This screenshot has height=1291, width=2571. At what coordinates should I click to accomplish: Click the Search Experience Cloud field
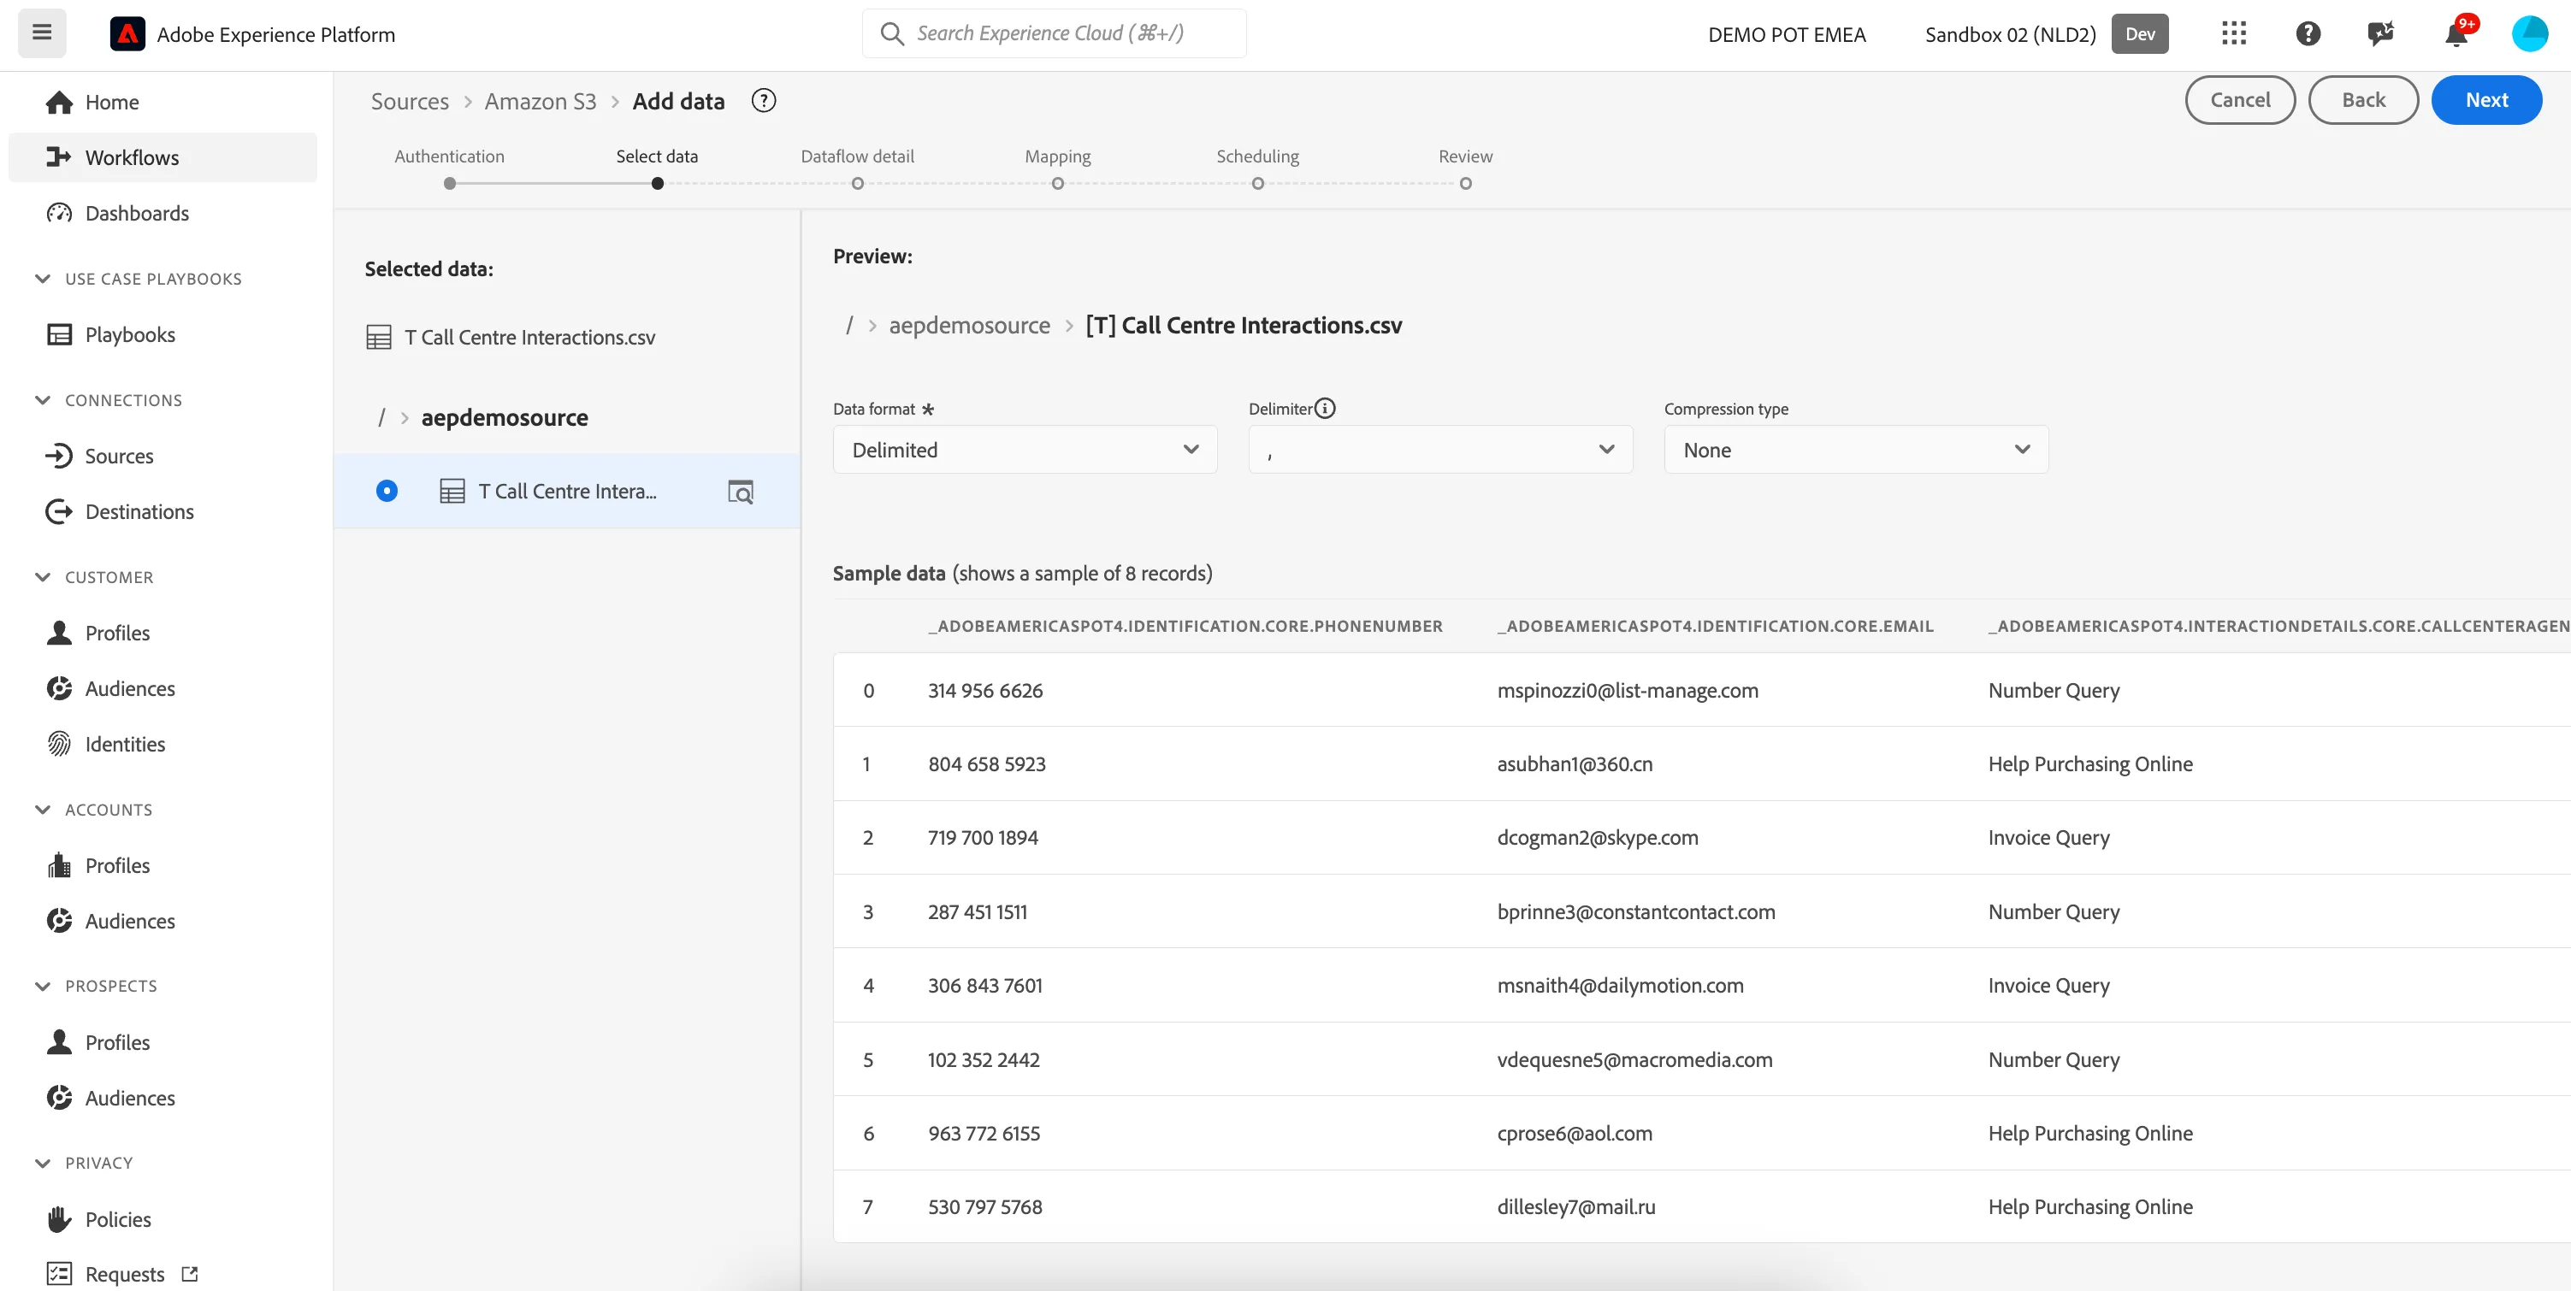coord(1054,33)
